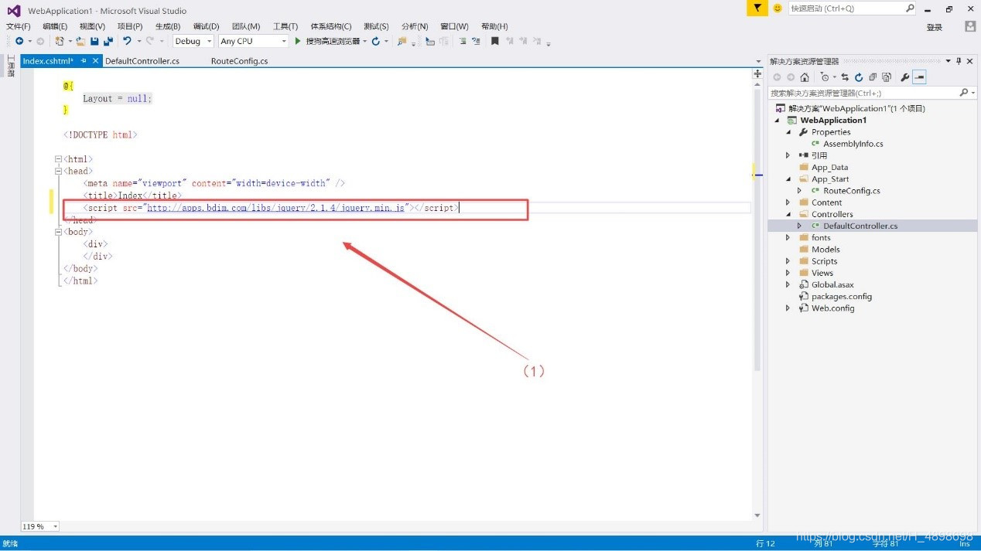This screenshot has height=551, width=981.
Task: Click the 登录 sign-in link
Action: [x=935, y=27]
